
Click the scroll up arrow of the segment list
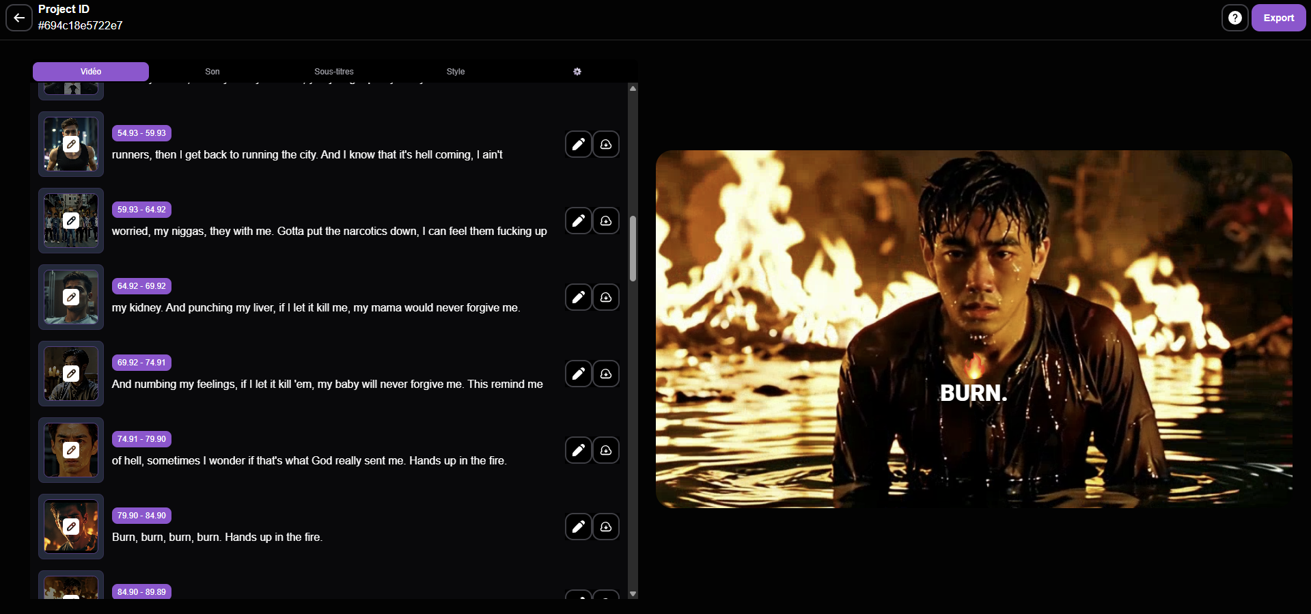(633, 89)
